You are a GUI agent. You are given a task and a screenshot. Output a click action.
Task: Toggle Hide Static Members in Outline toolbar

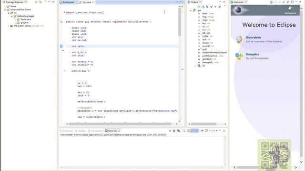pyautogui.click(x=212, y=7)
